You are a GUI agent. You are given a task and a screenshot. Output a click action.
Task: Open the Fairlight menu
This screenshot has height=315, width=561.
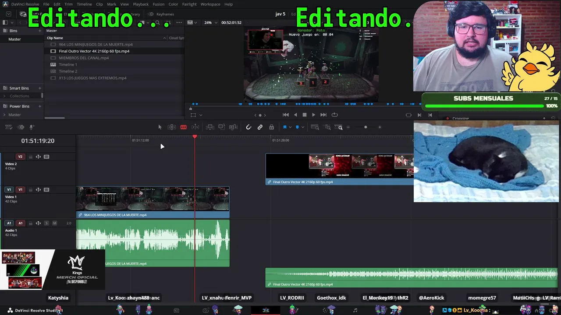189,4
